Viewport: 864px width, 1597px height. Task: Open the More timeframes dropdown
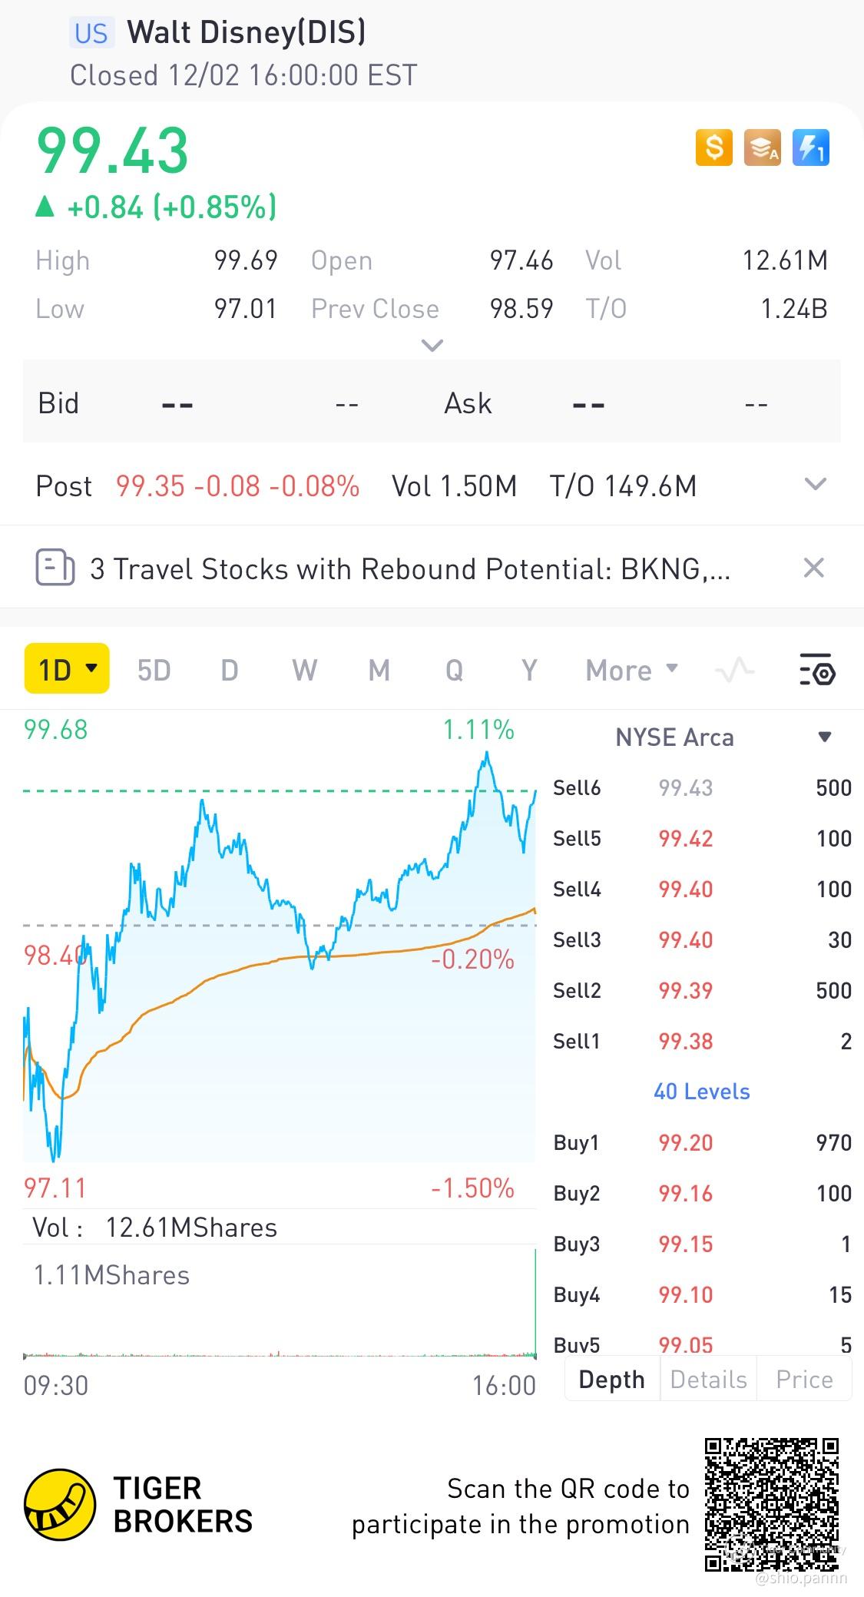click(631, 671)
